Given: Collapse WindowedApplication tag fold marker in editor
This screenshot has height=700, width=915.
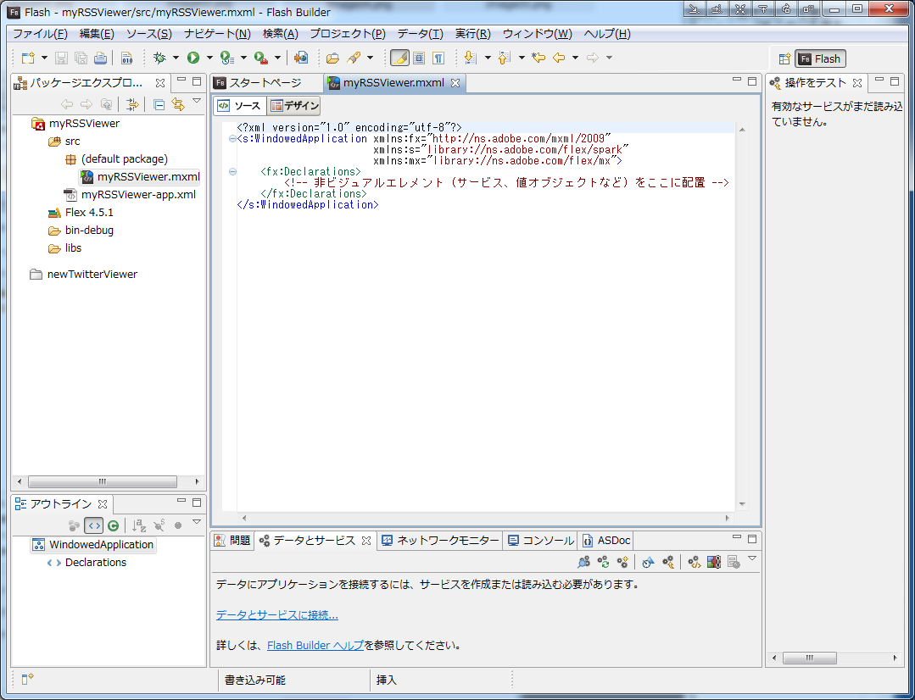Looking at the screenshot, I should [x=232, y=139].
